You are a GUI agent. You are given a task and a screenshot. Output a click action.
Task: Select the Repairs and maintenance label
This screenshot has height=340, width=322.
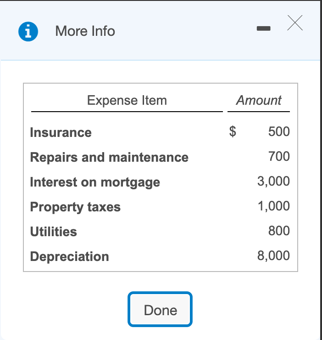tap(109, 158)
